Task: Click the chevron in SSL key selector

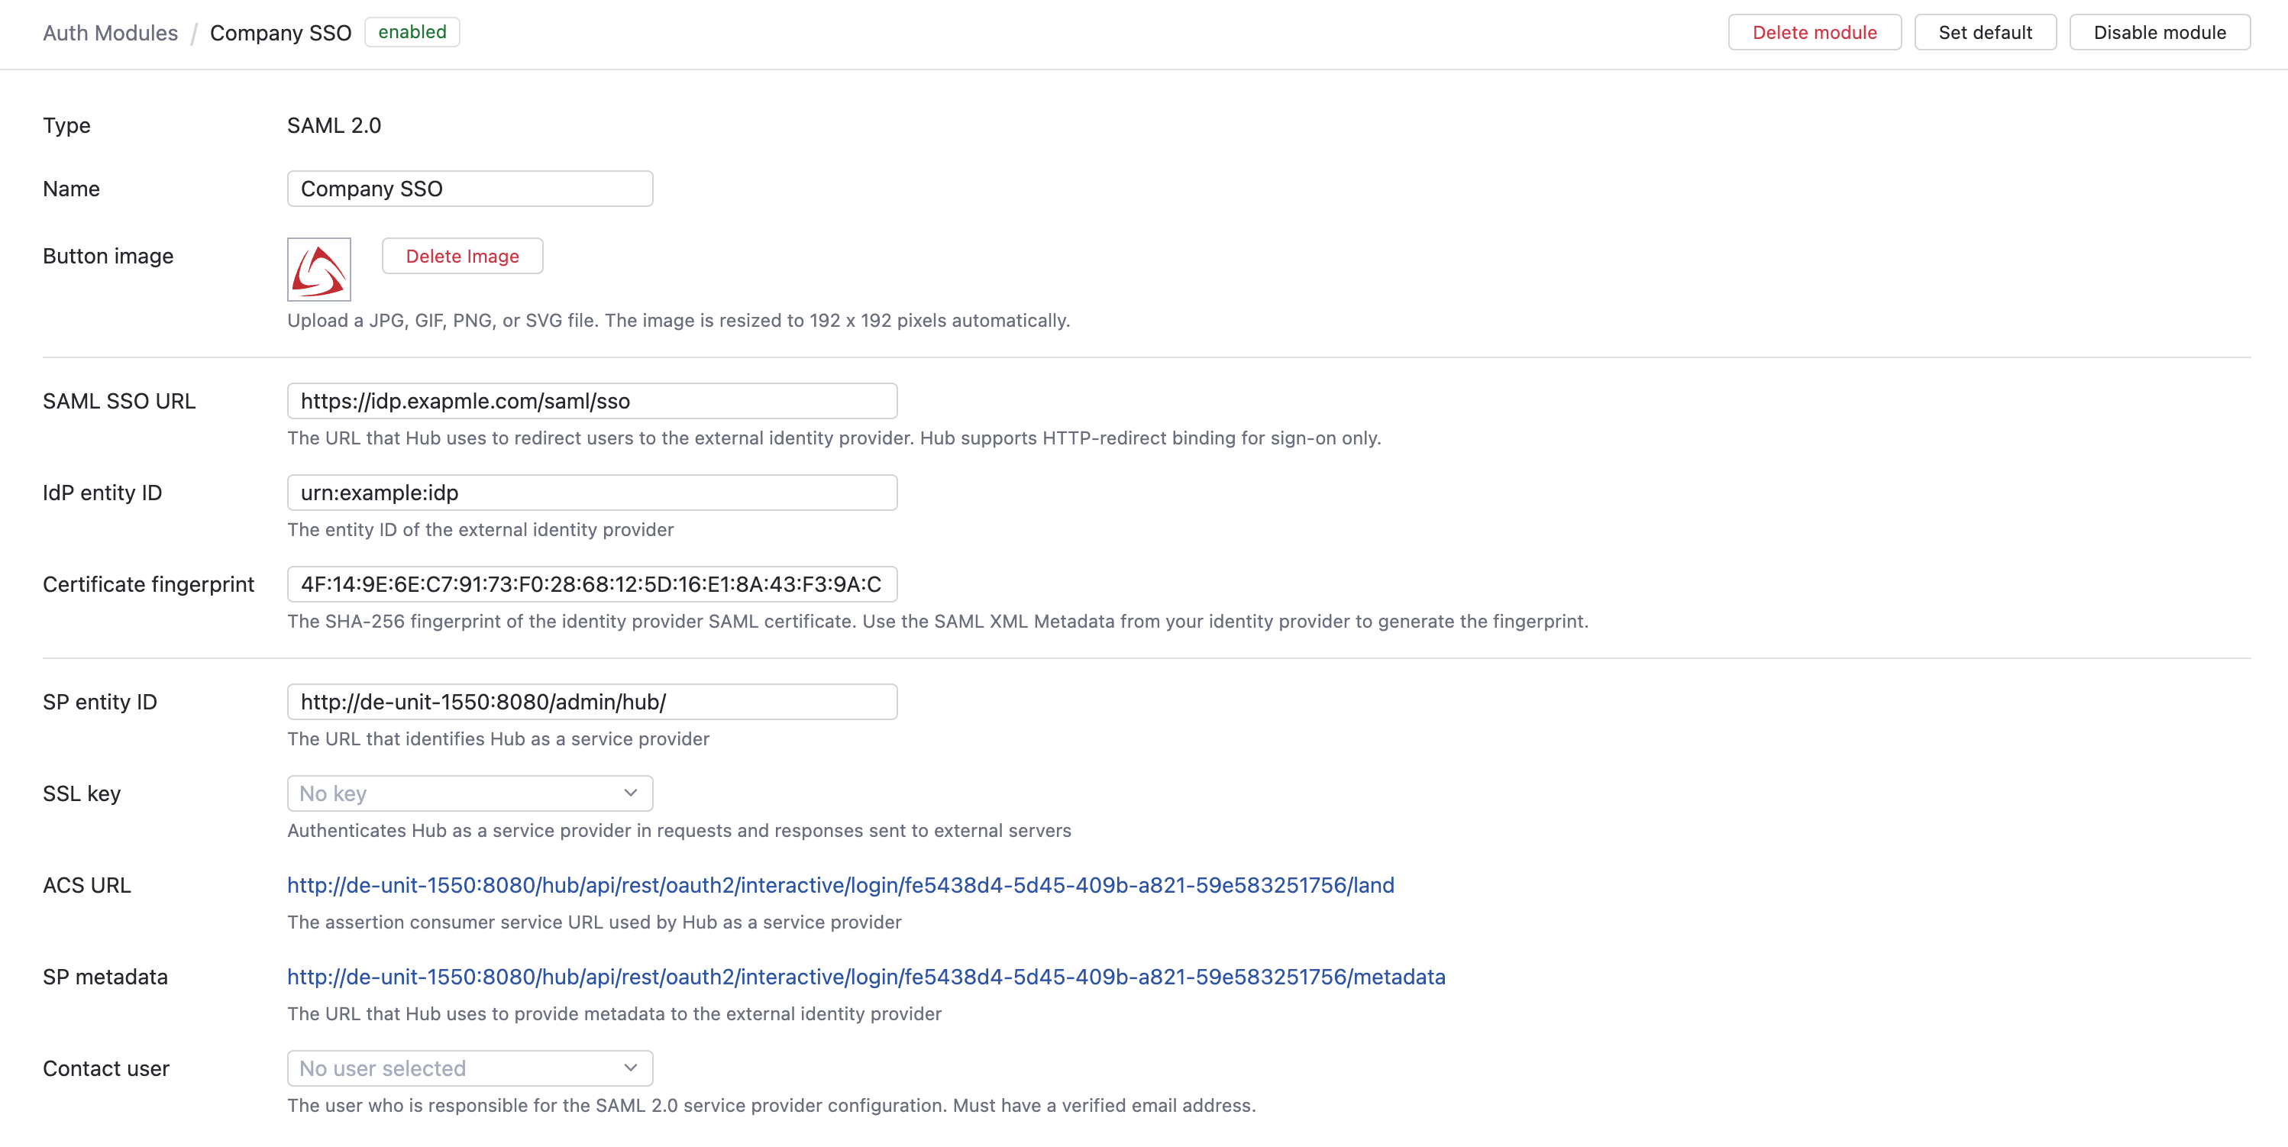Action: [631, 793]
